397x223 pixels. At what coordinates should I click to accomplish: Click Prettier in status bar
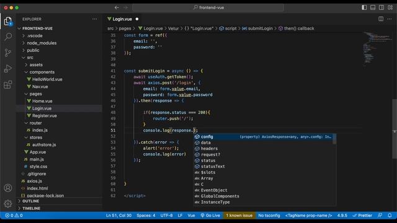pyautogui.click(x=362, y=216)
